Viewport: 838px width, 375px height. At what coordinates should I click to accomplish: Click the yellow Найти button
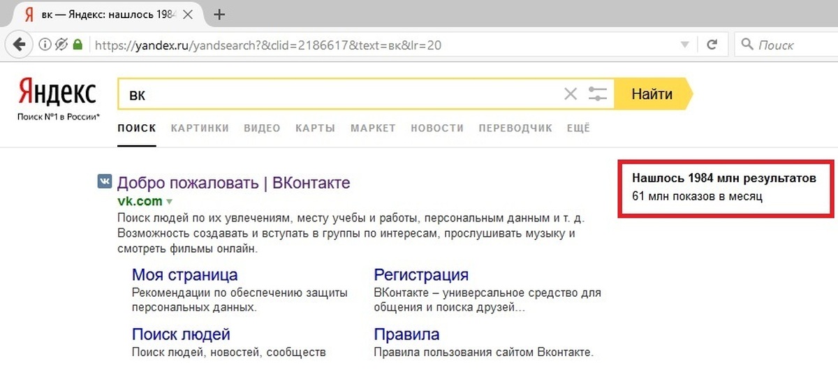pyautogui.click(x=653, y=94)
